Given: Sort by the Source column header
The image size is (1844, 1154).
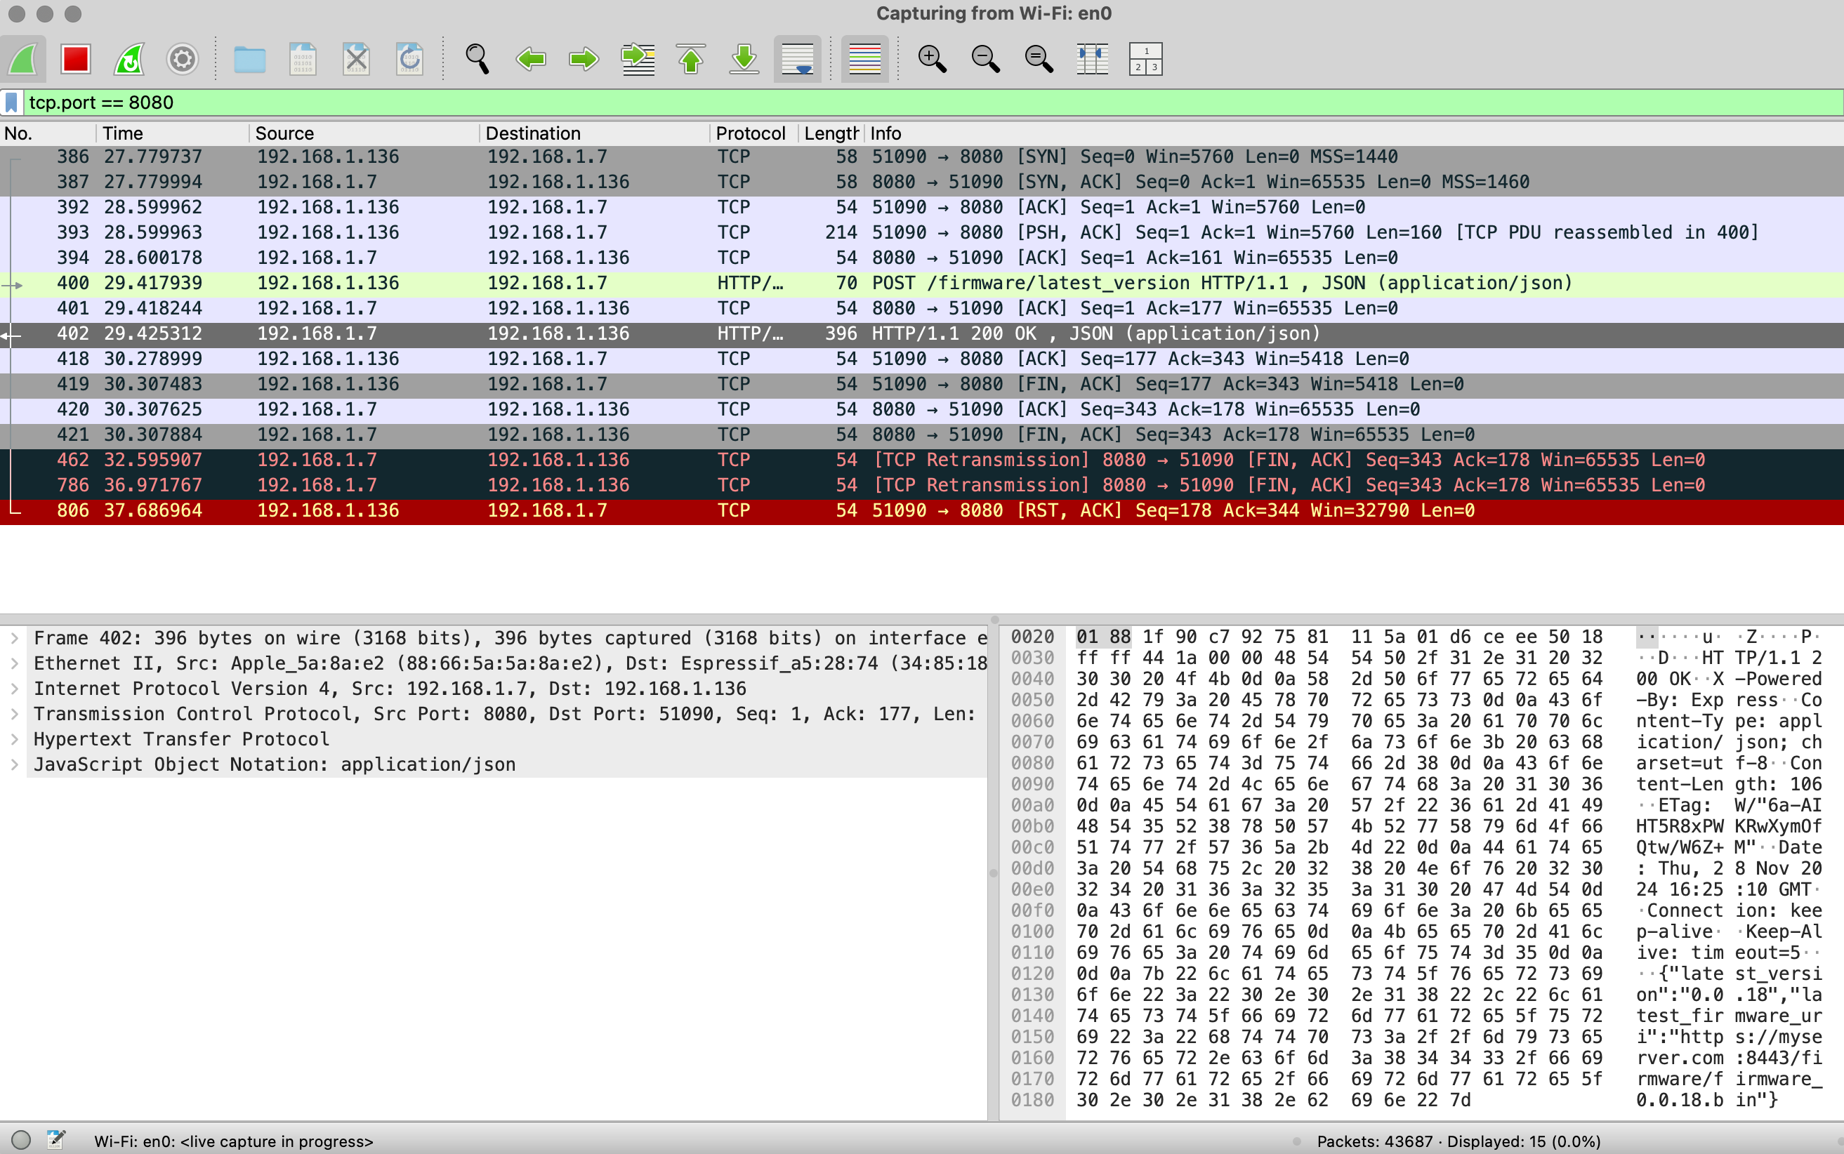Looking at the screenshot, I should tap(364, 133).
